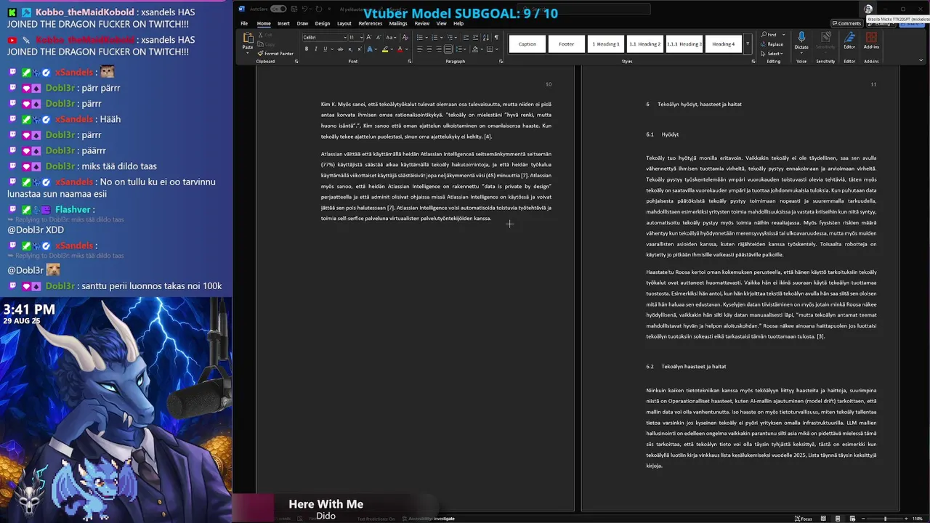Screen dimensions: 930x523
Task: Open the Change Case dropdown
Action: [391, 37]
